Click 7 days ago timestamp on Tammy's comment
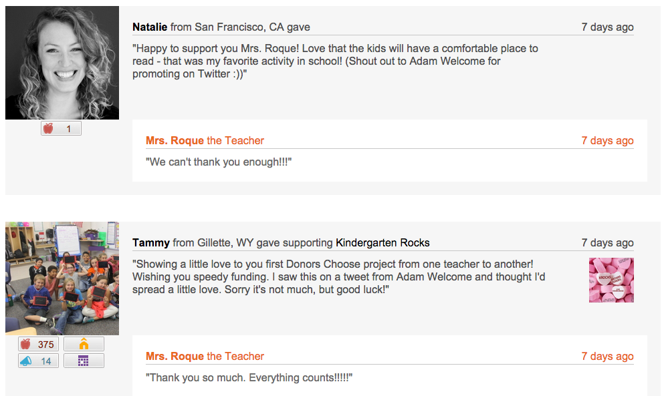 point(607,243)
